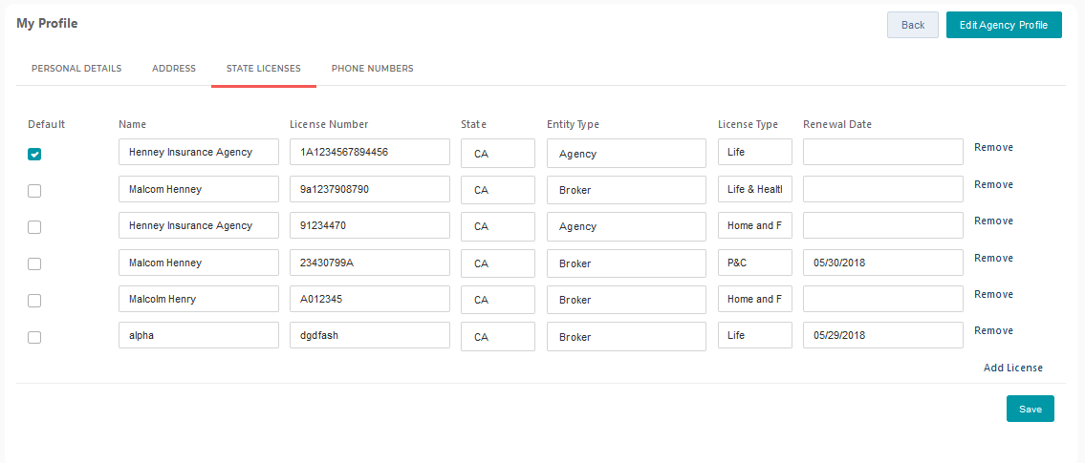Open Life license type on alpha row
Viewport: 1085px width, 463px height.
coord(755,335)
